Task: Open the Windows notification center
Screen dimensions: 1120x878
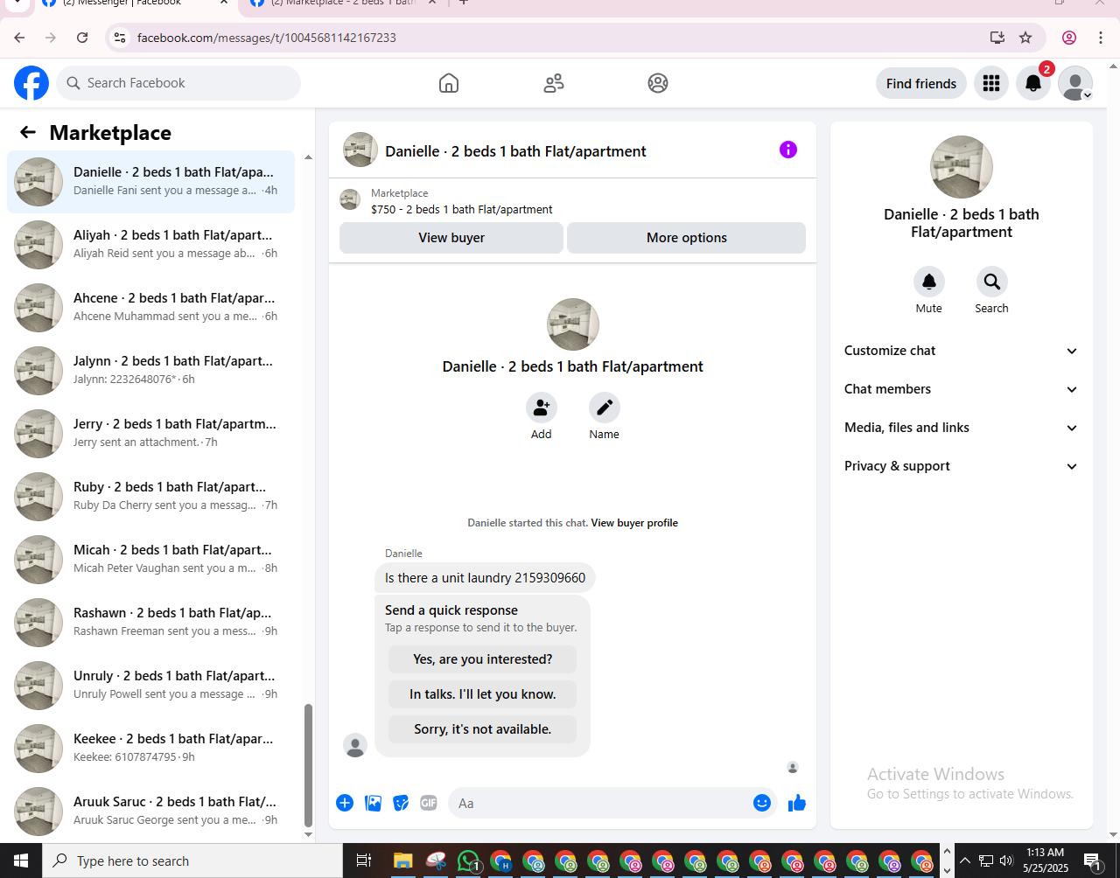Action: coord(1092,861)
